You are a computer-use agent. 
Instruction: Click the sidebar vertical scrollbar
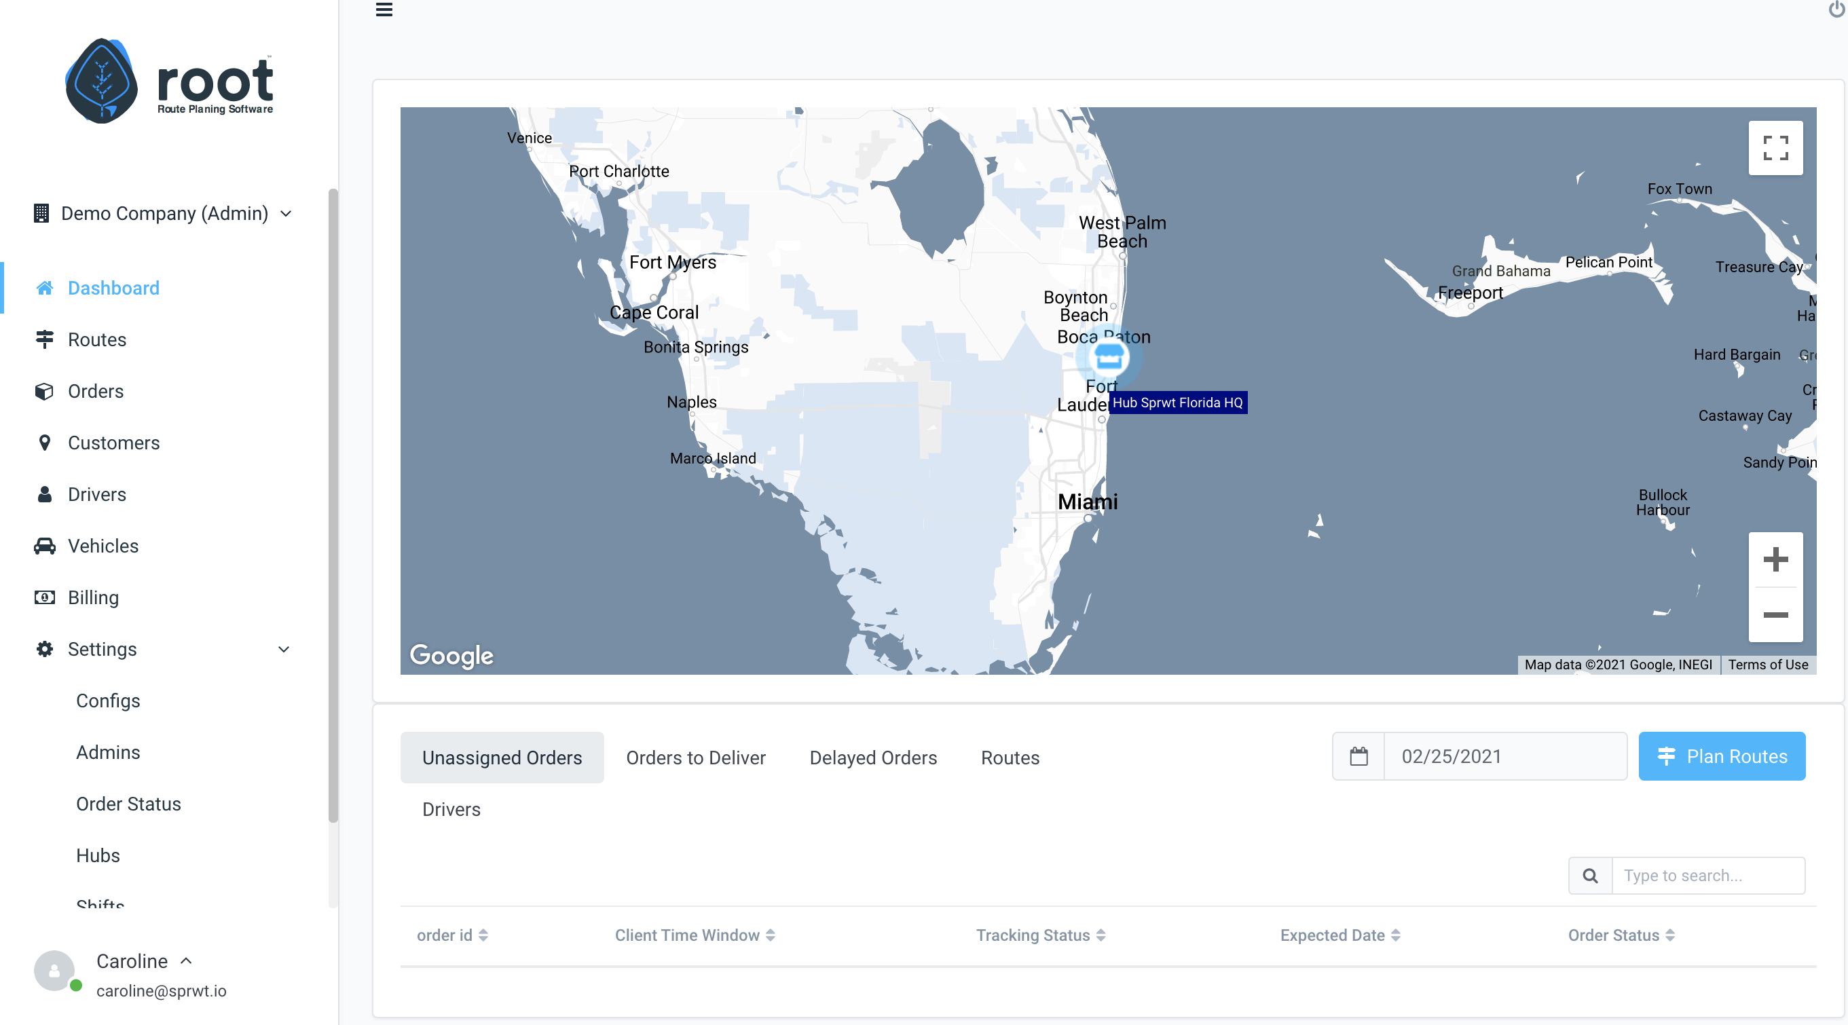pos(333,502)
